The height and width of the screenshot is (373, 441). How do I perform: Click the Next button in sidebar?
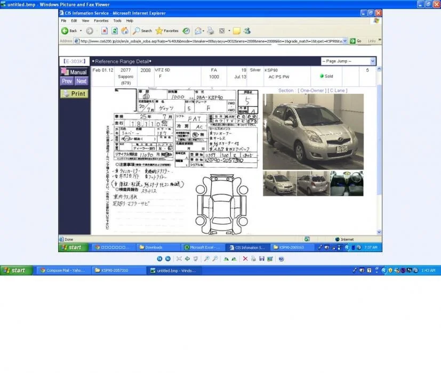[x=81, y=81]
